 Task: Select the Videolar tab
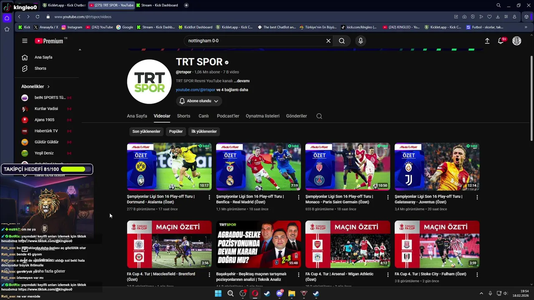[162, 116]
